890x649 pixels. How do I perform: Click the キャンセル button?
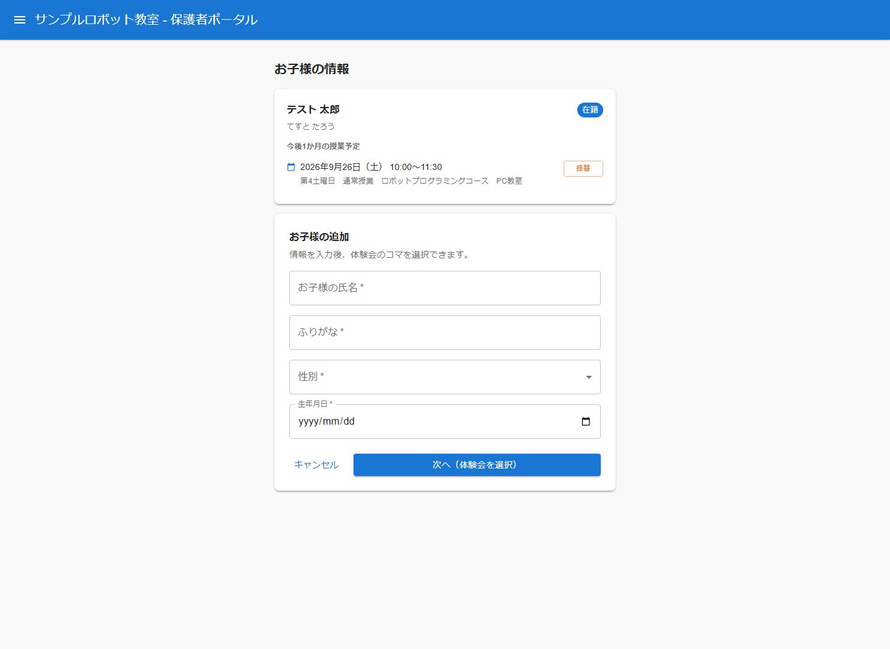point(316,465)
